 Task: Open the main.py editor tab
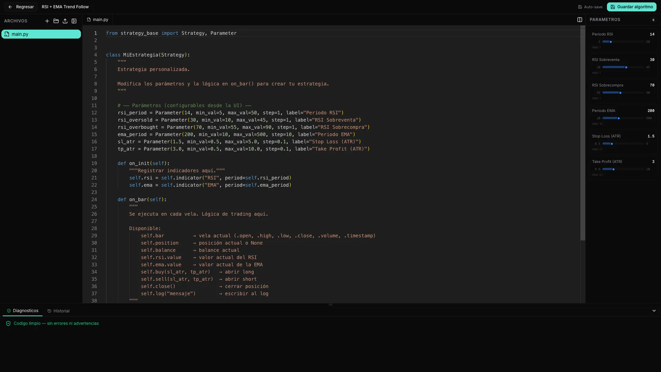click(97, 20)
